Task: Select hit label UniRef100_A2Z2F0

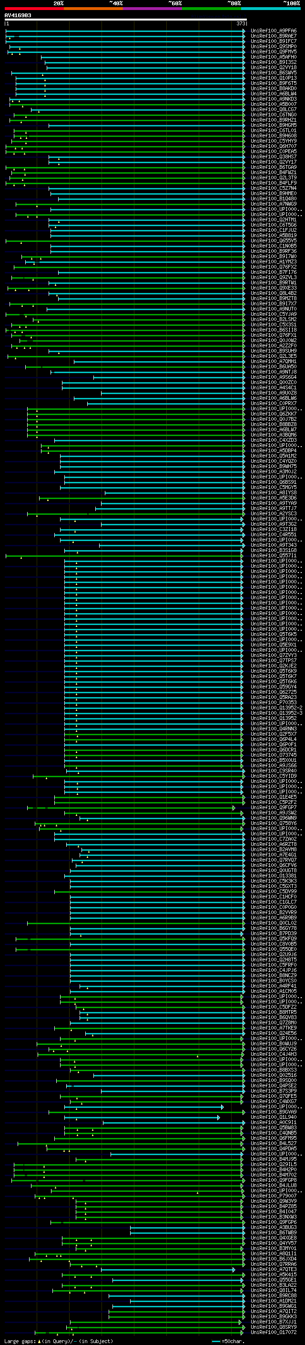Action: click(x=274, y=345)
